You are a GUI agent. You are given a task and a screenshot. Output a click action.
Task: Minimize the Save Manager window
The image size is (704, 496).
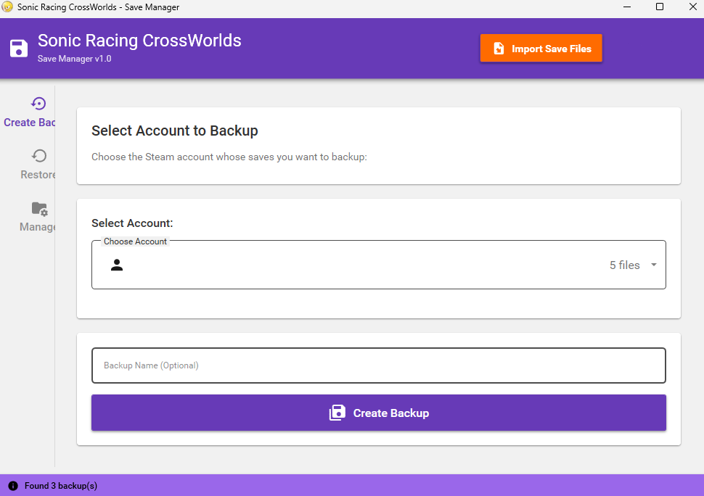tap(627, 7)
